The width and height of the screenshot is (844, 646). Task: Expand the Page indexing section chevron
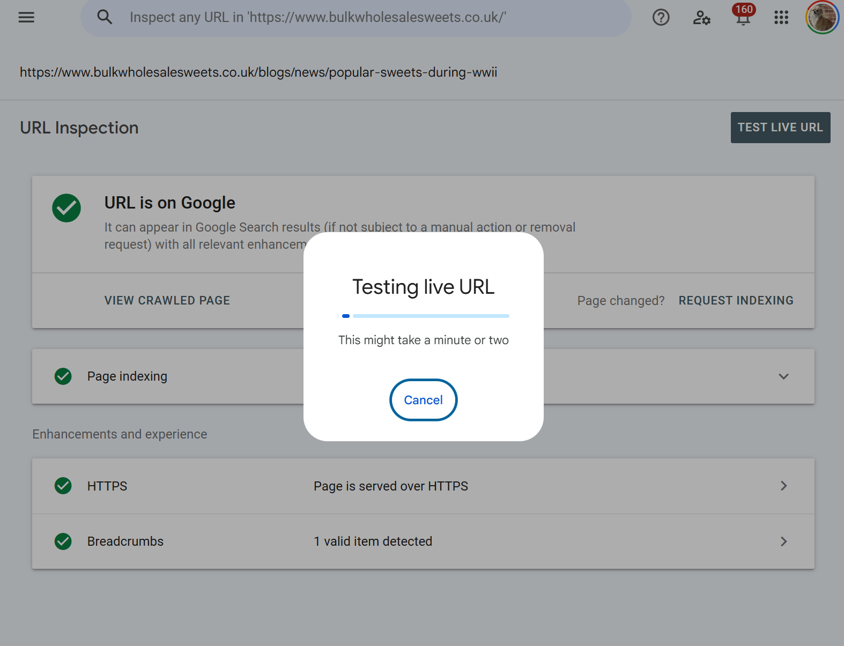[783, 376]
